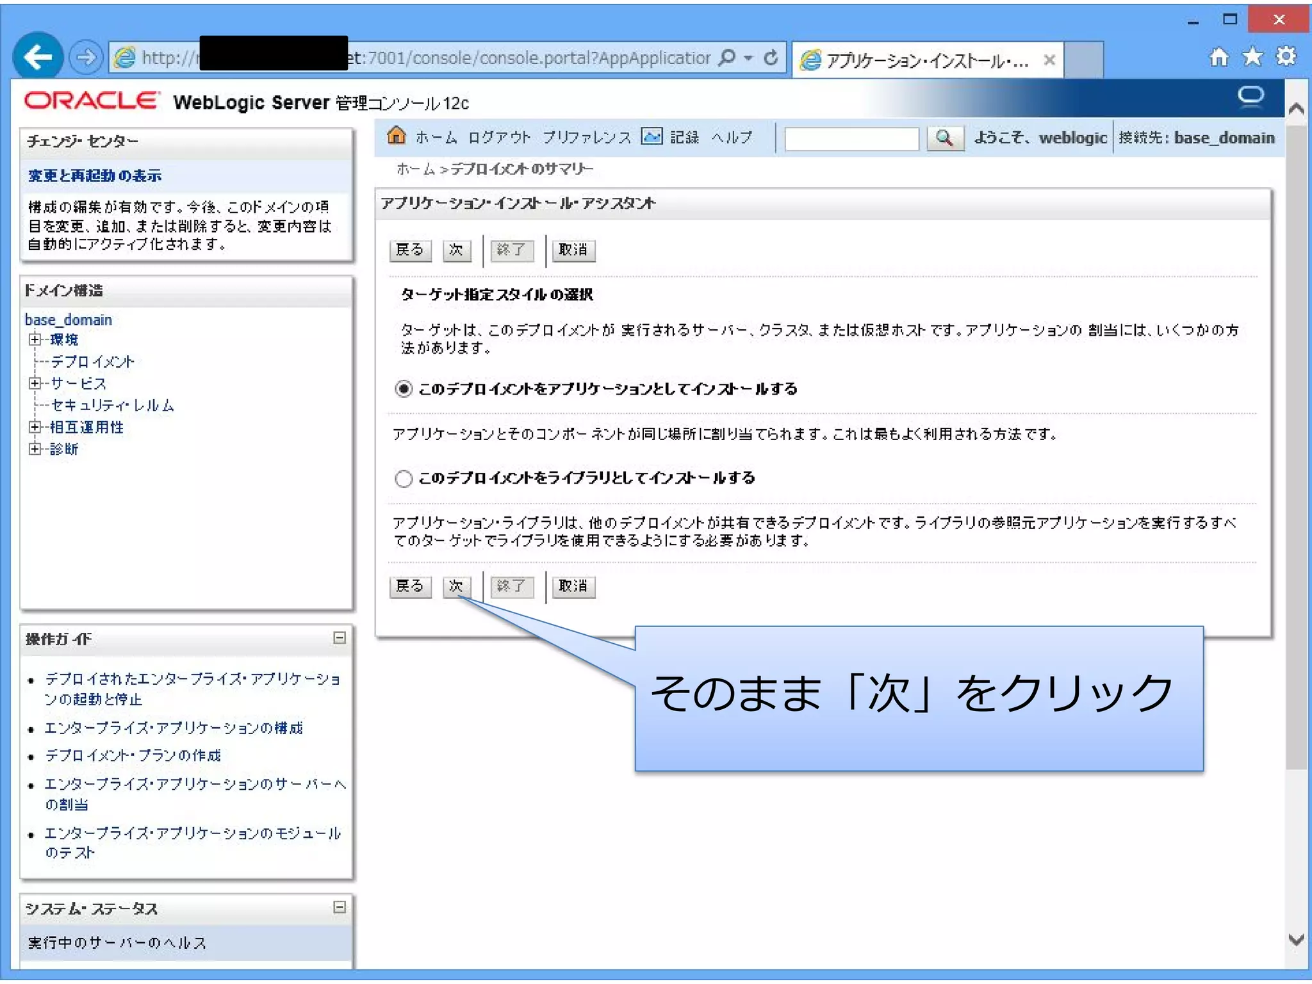Click the top 取消 button
The width and height of the screenshot is (1312, 984).
(x=573, y=250)
